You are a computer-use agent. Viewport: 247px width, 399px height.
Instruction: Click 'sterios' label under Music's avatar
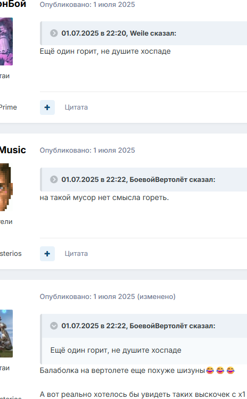[11, 254]
